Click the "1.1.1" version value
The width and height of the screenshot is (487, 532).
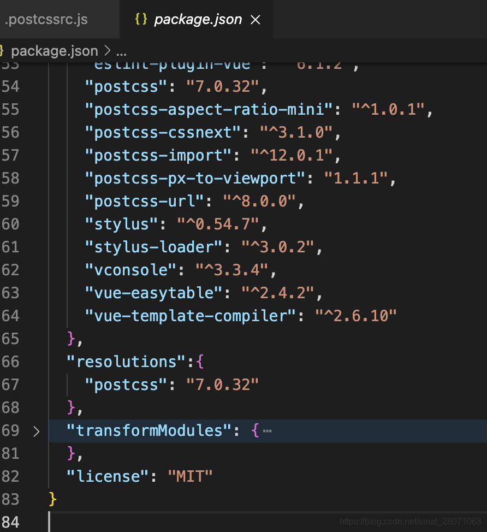pos(356,178)
